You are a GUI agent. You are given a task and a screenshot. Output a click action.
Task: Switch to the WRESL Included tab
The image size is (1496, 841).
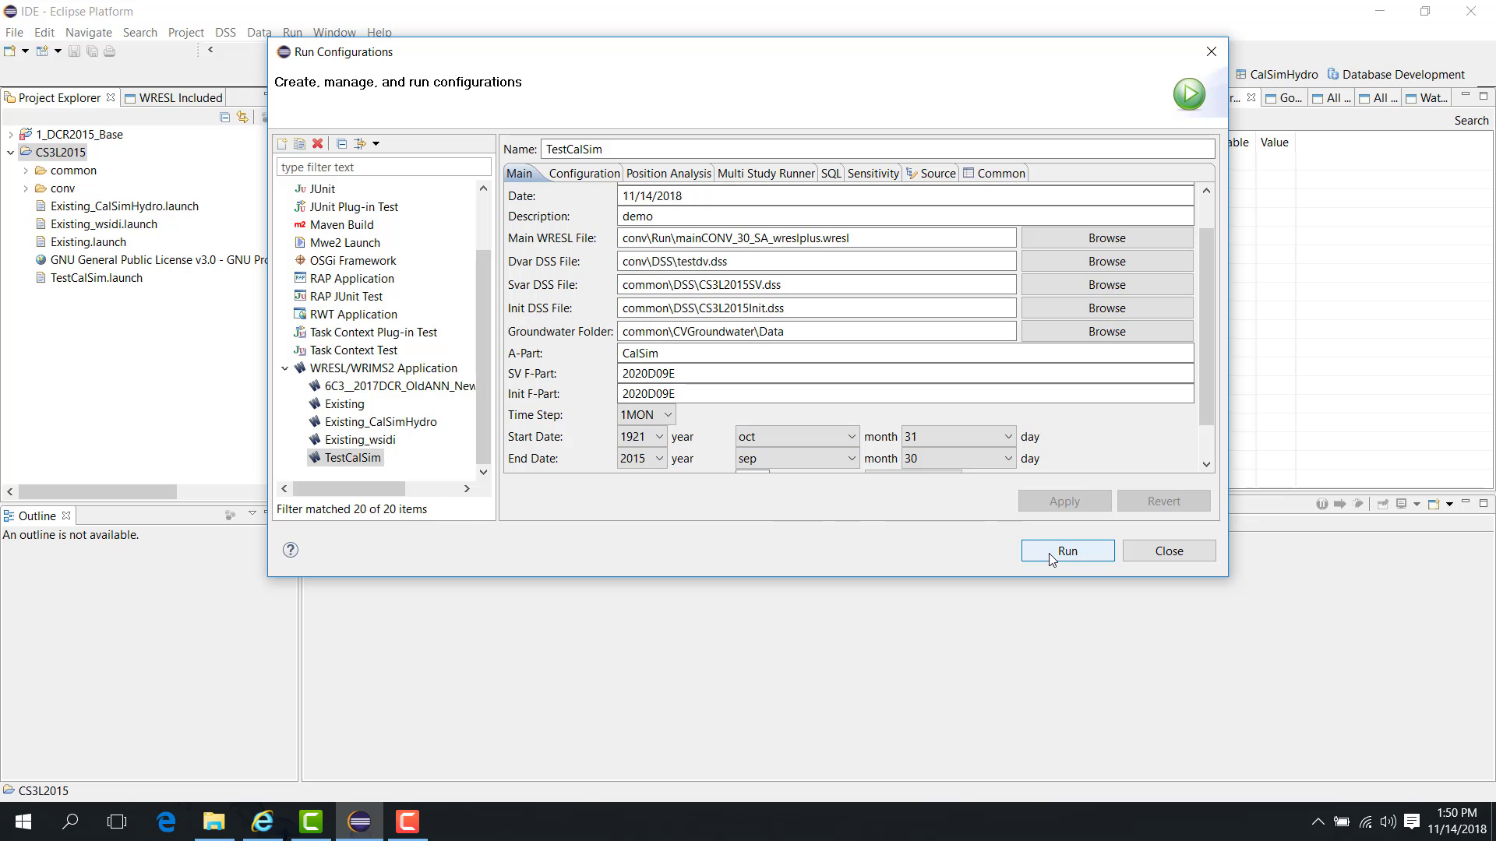[x=174, y=98]
